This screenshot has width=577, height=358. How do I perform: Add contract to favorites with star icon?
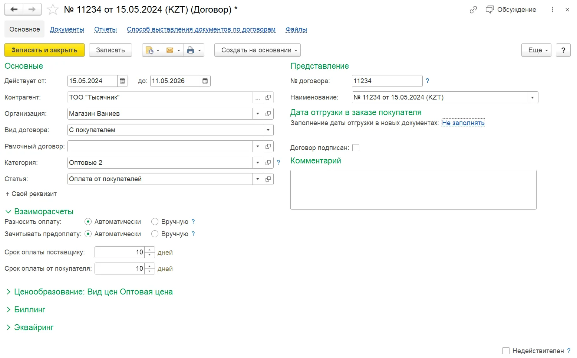(53, 9)
